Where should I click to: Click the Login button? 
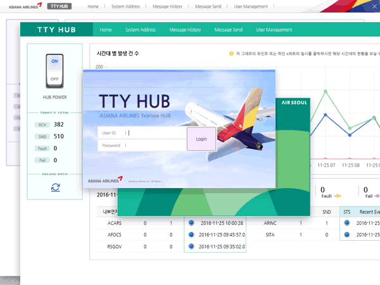[x=201, y=139]
